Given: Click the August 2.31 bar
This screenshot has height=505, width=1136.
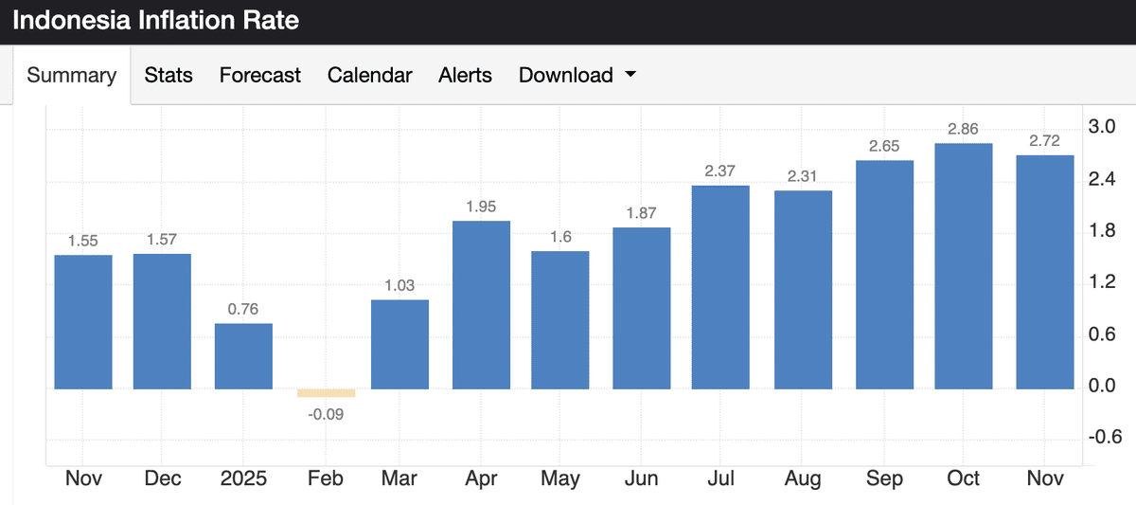Looking at the screenshot, I should [803, 289].
